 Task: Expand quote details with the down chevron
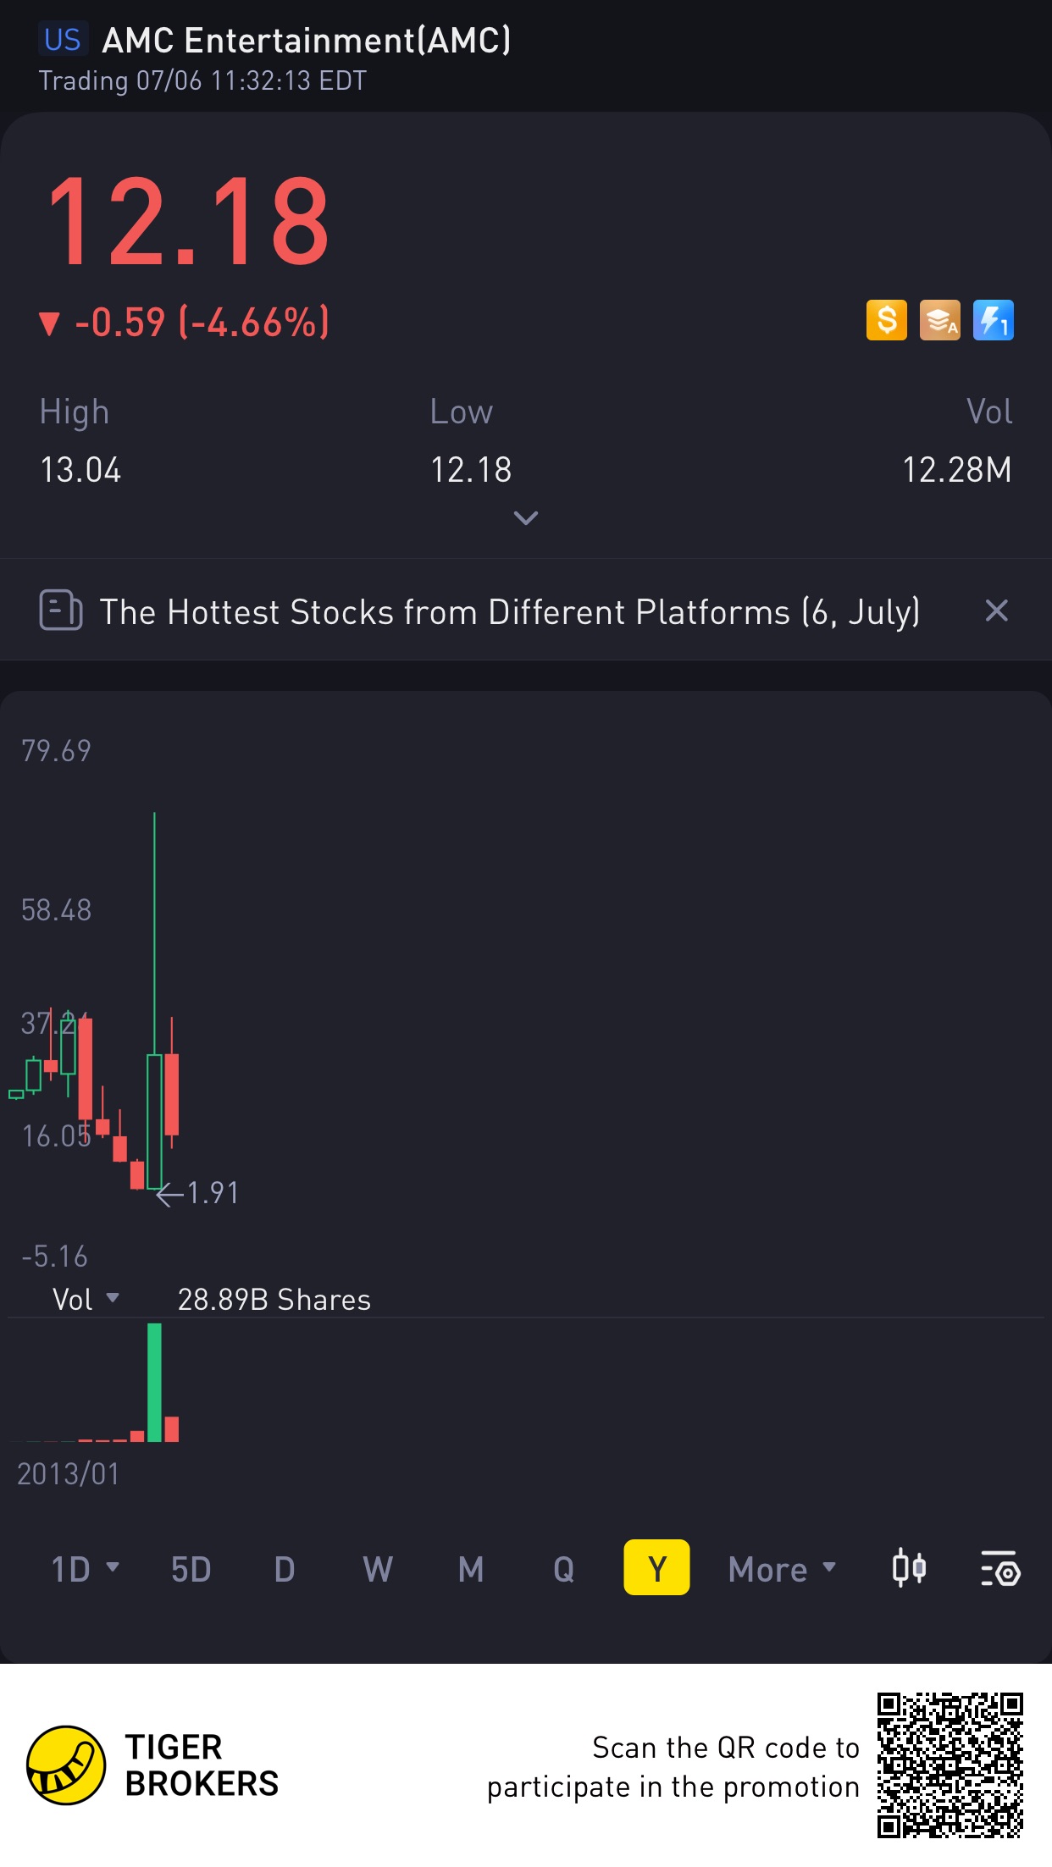526,517
